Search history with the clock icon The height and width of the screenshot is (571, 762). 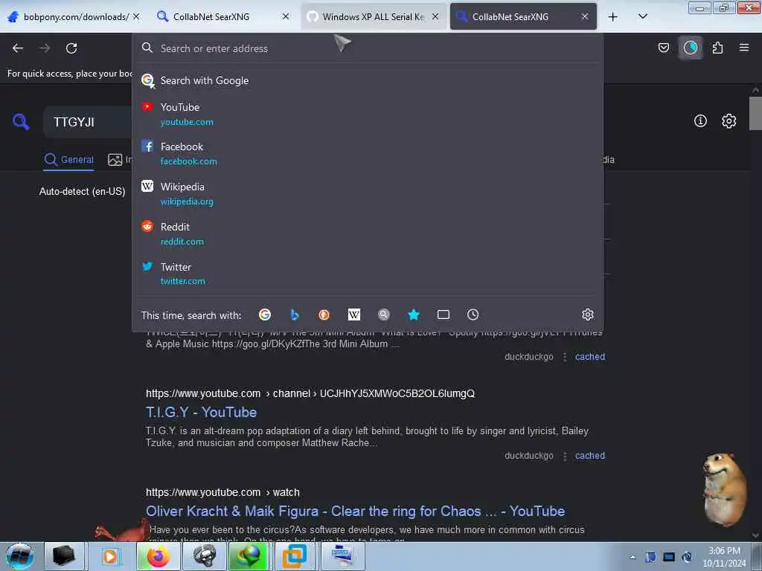point(473,314)
